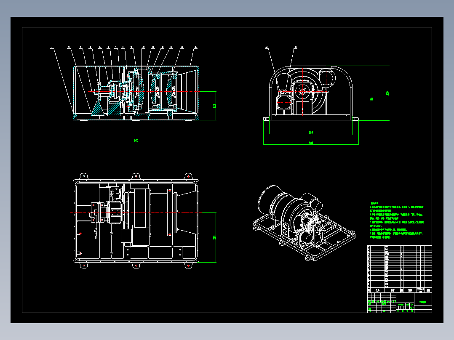Click the lower-left motor circle in the end view
454x340 pixels.
pyautogui.click(x=285, y=101)
